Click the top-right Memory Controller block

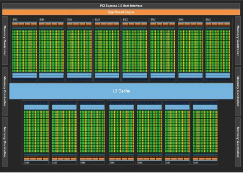238,41
